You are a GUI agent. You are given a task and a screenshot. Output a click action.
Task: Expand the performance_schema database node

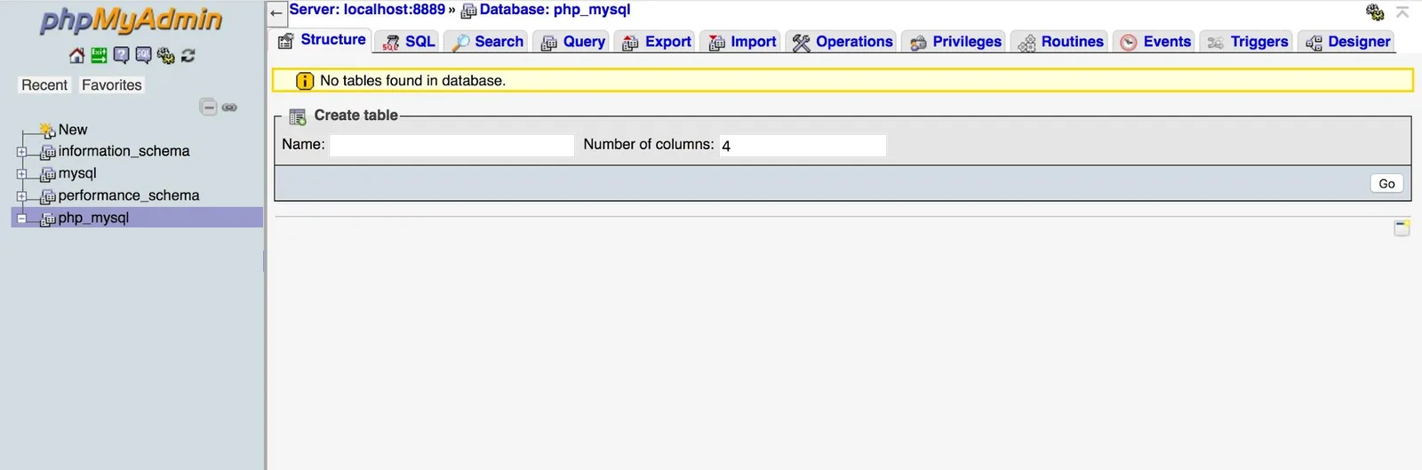(x=21, y=196)
